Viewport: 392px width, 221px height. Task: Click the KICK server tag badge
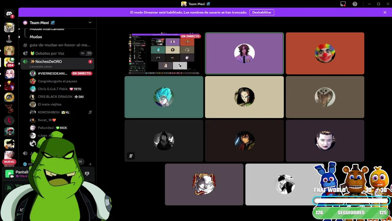click(x=62, y=128)
